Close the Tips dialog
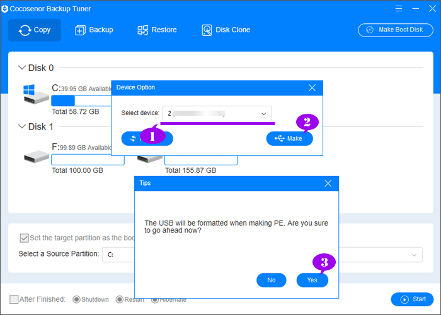441x315 pixels. tap(328, 184)
